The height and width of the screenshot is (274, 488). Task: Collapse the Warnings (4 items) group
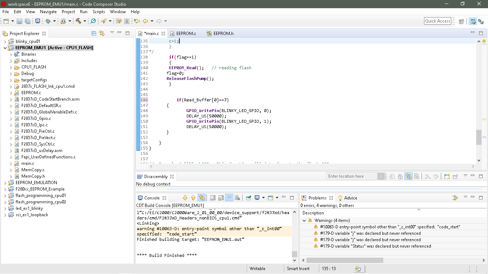click(304, 220)
